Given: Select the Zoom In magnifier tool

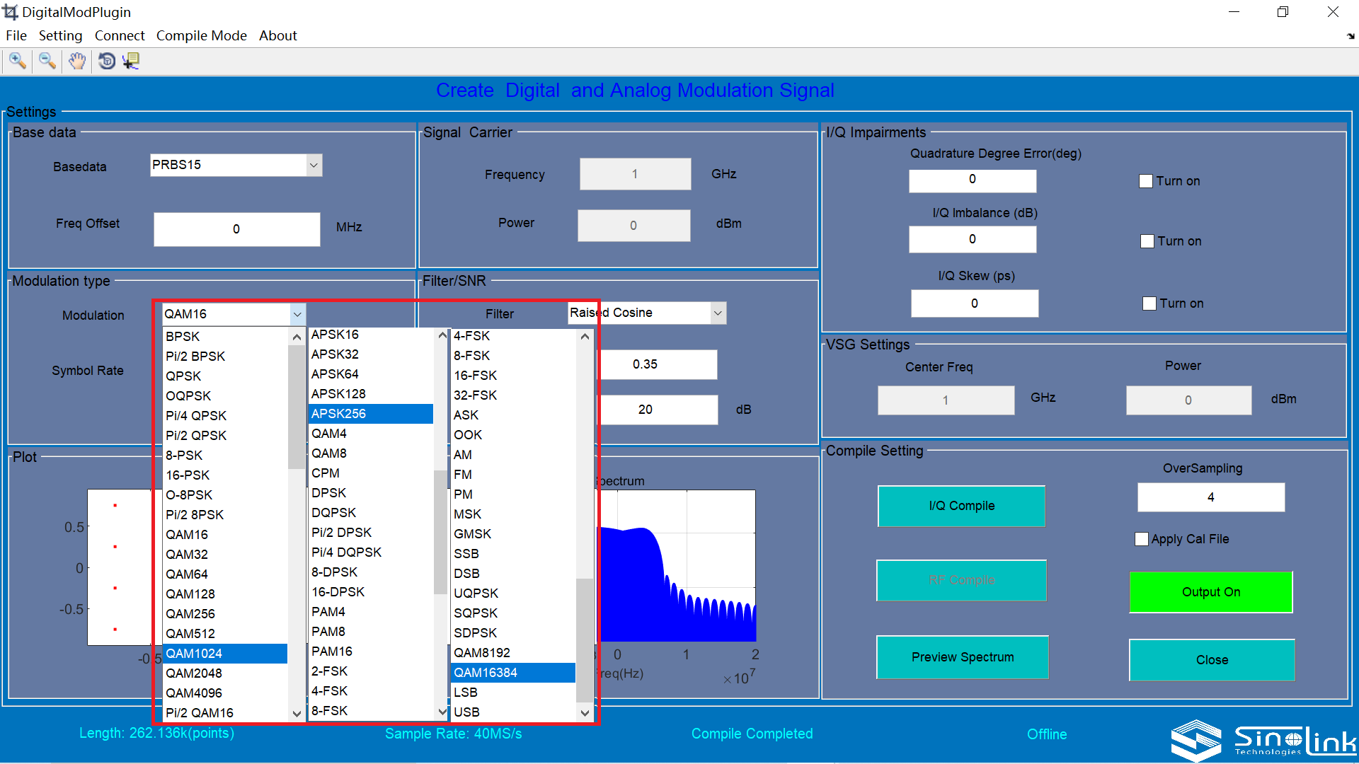Looking at the screenshot, I should point(18,62).
